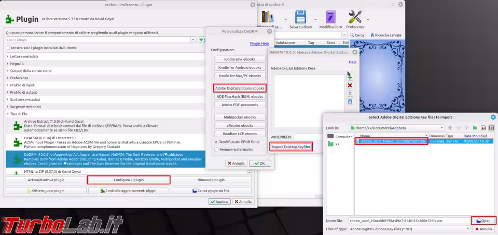Viewport: 498px width, 235px height.
Task: Open Ricerche salvate bookmark button
Action: click(x=385, y=35)
